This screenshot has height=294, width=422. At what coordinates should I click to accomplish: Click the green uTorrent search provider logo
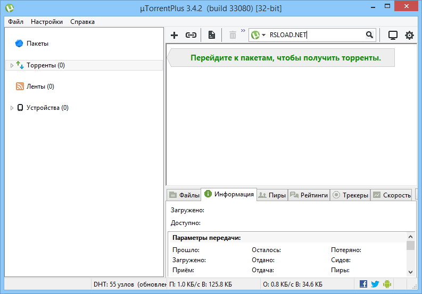tap(255, 35)
